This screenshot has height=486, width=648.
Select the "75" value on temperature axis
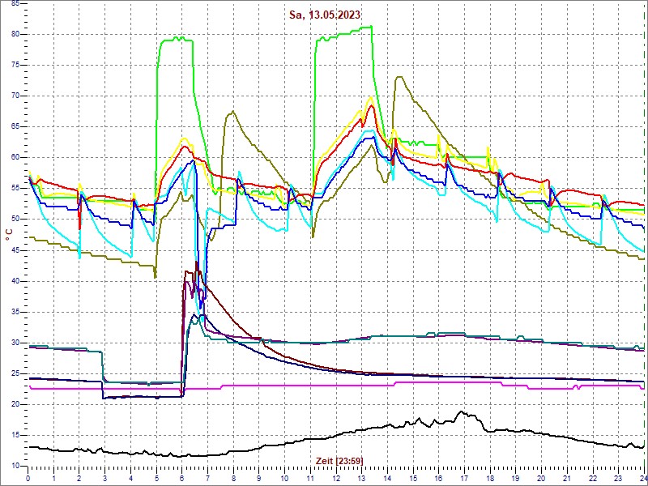click(15, 66)
